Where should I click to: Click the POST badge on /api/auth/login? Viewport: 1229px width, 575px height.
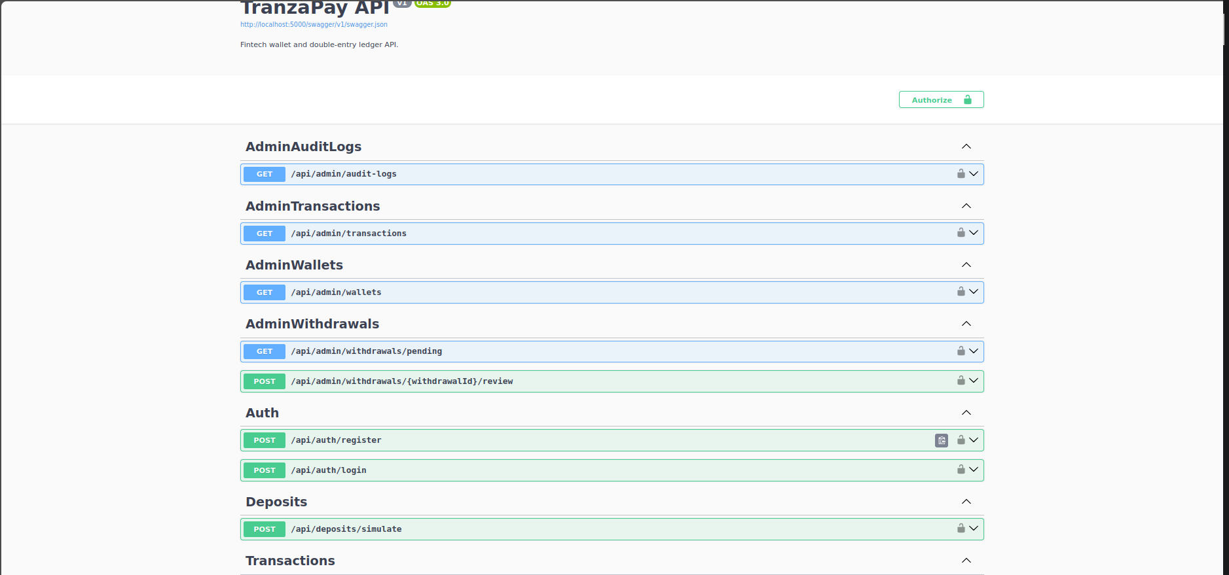265,470
